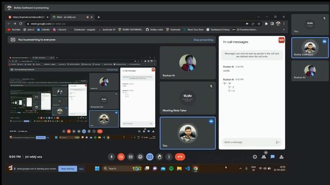The height and width of the screenshot is (185, 330).
Task: Toggle the chat panel icon
Action: coord(273,157)
